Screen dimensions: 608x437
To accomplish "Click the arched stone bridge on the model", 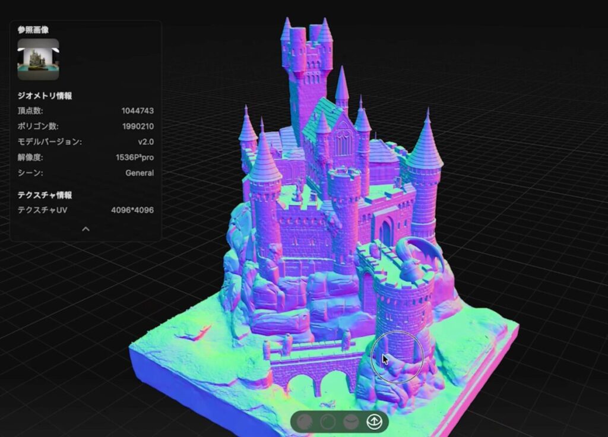I will click(315, 371).
